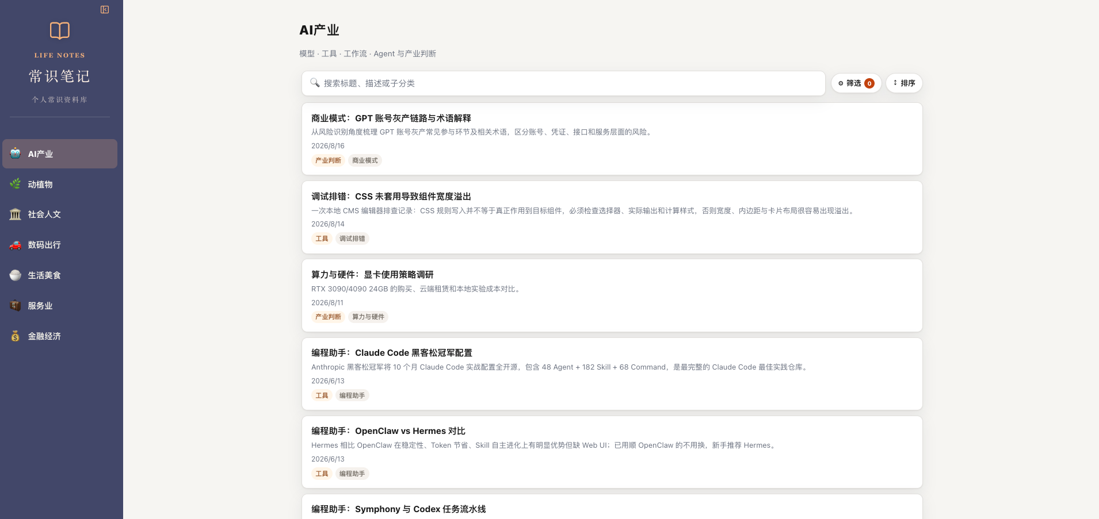Viewport: 1099px width, 519px height.
Task: Click 工具 tag on CSS note
Action: click(322, 239)
